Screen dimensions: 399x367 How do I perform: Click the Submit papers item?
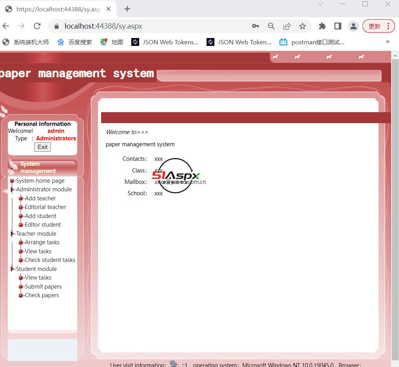[43, 287]
